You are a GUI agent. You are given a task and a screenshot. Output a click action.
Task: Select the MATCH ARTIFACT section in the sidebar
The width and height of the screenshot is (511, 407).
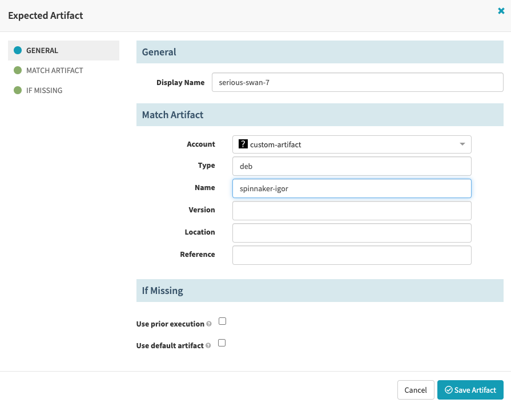(54, 70)
